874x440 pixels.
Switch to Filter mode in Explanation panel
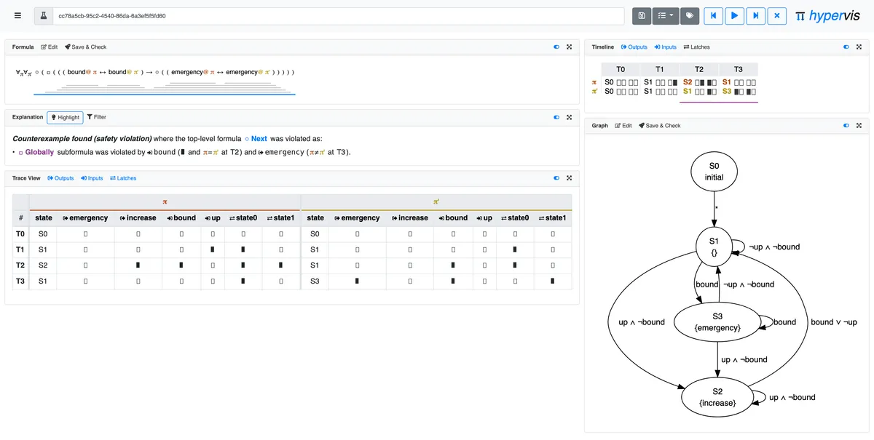coord(97,117)
